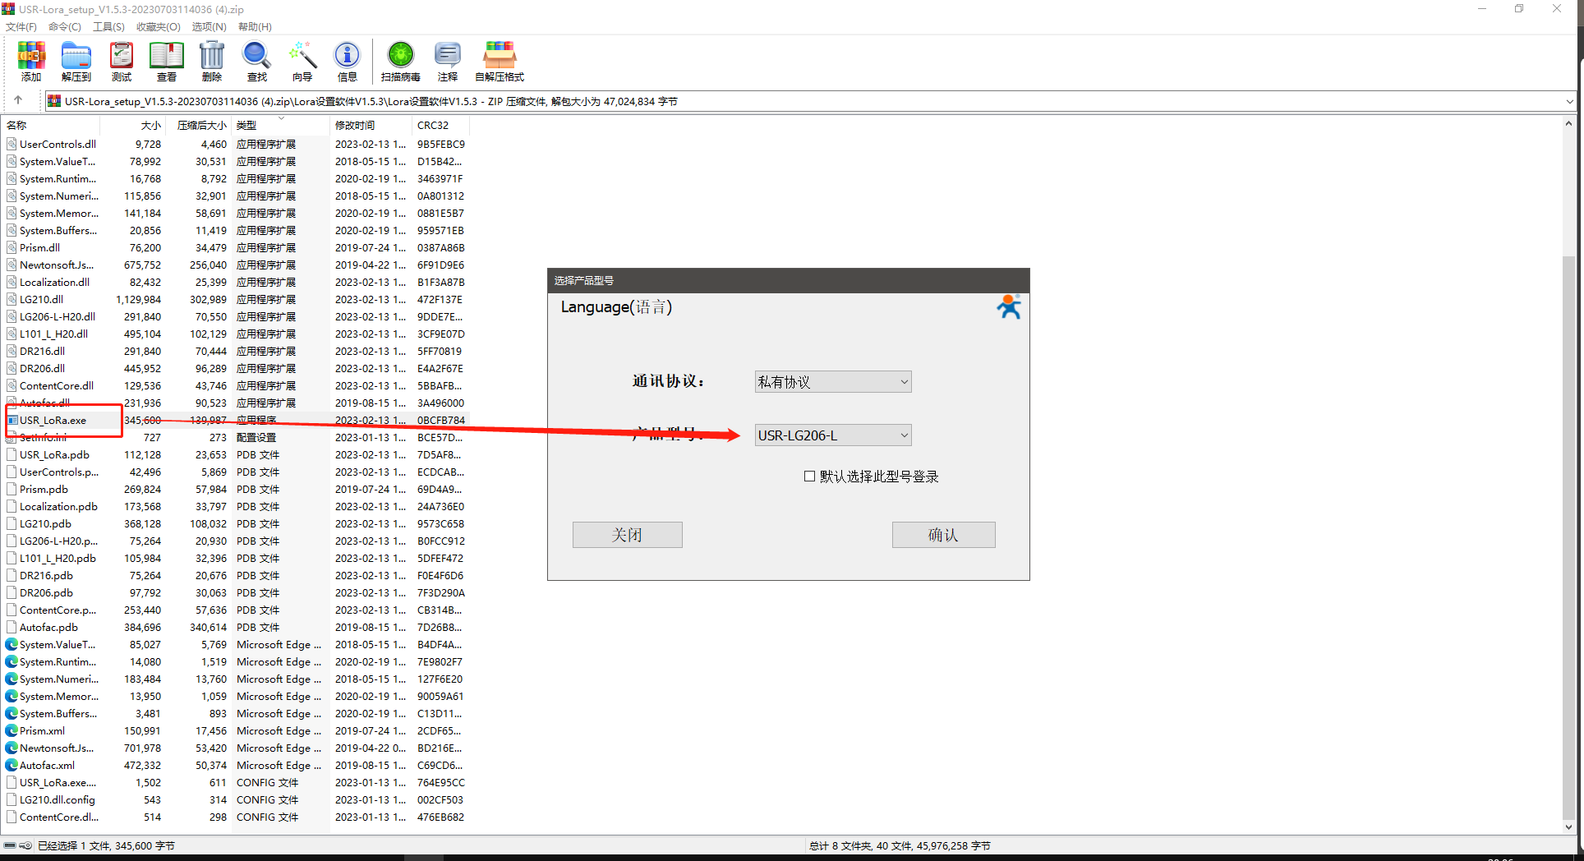
Task: Select the DR206.pdb file name
Action: [x=46, y=592]
